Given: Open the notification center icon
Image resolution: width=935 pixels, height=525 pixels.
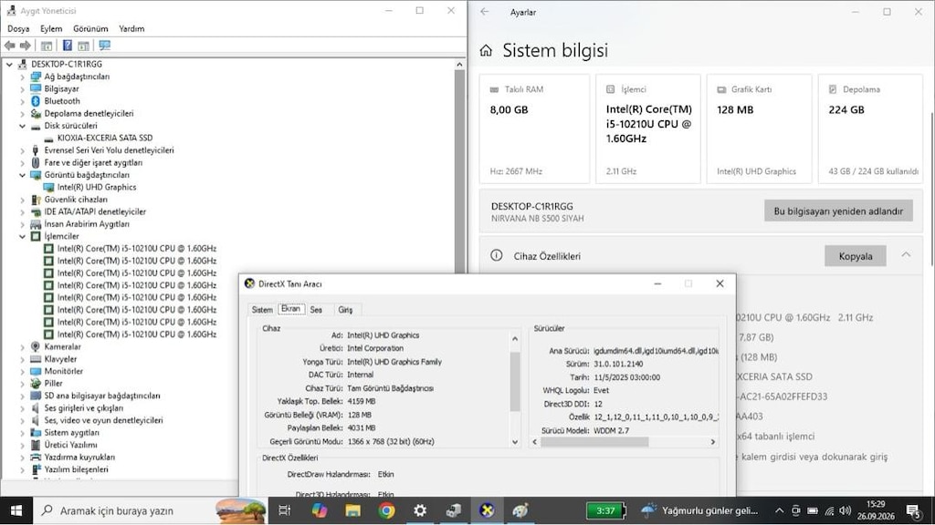Looking at the screenshot, I should (x=913, y=510).
